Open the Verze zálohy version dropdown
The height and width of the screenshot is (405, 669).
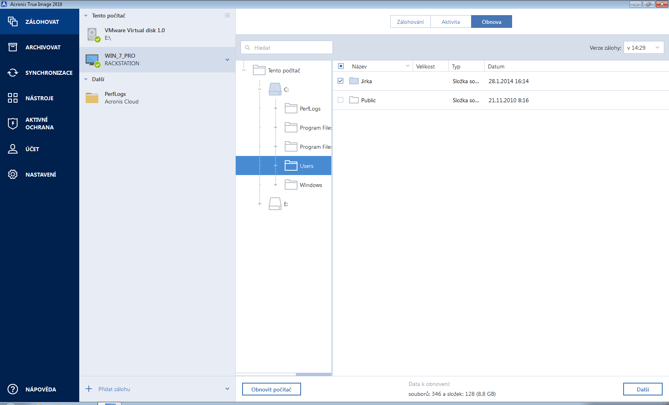click(x=644, y=48)
